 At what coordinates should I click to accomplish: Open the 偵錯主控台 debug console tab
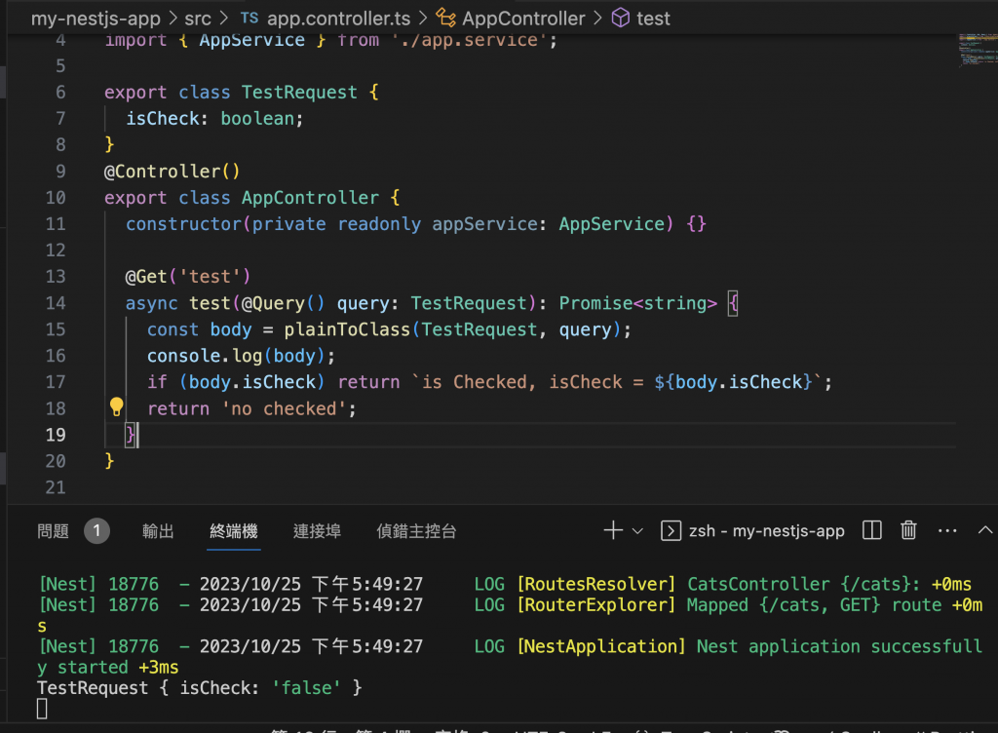pos(416,530)
